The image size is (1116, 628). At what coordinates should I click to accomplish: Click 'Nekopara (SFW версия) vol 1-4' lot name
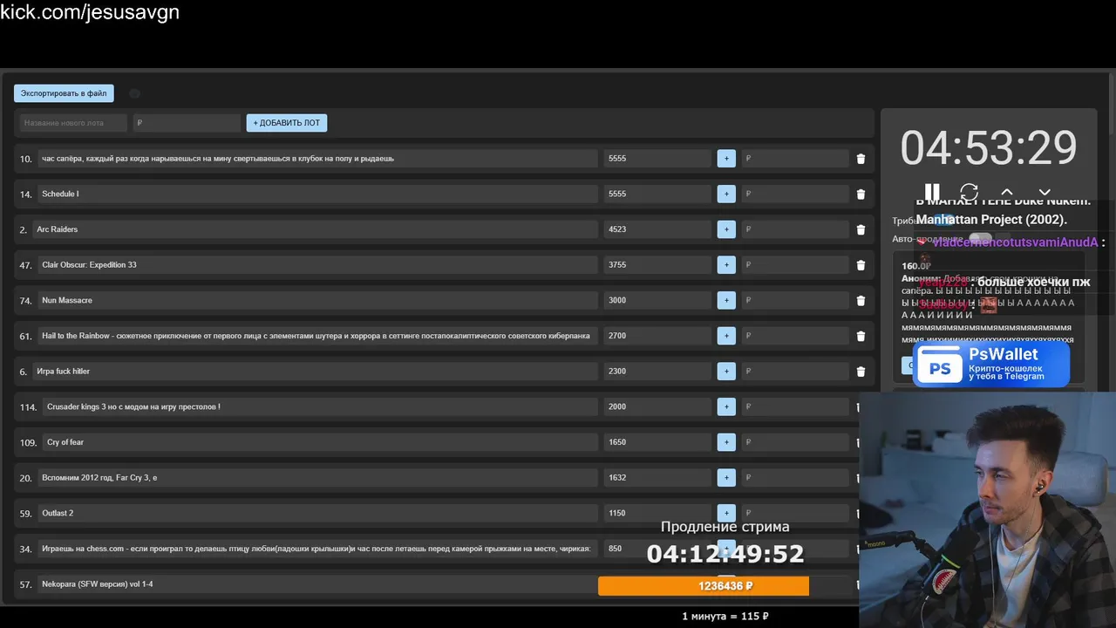click(317, 584)
